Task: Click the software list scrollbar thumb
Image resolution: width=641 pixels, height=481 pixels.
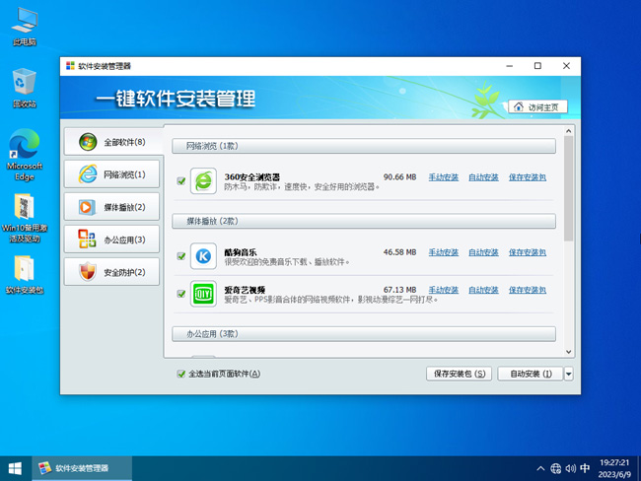Action: pos(568,189)
